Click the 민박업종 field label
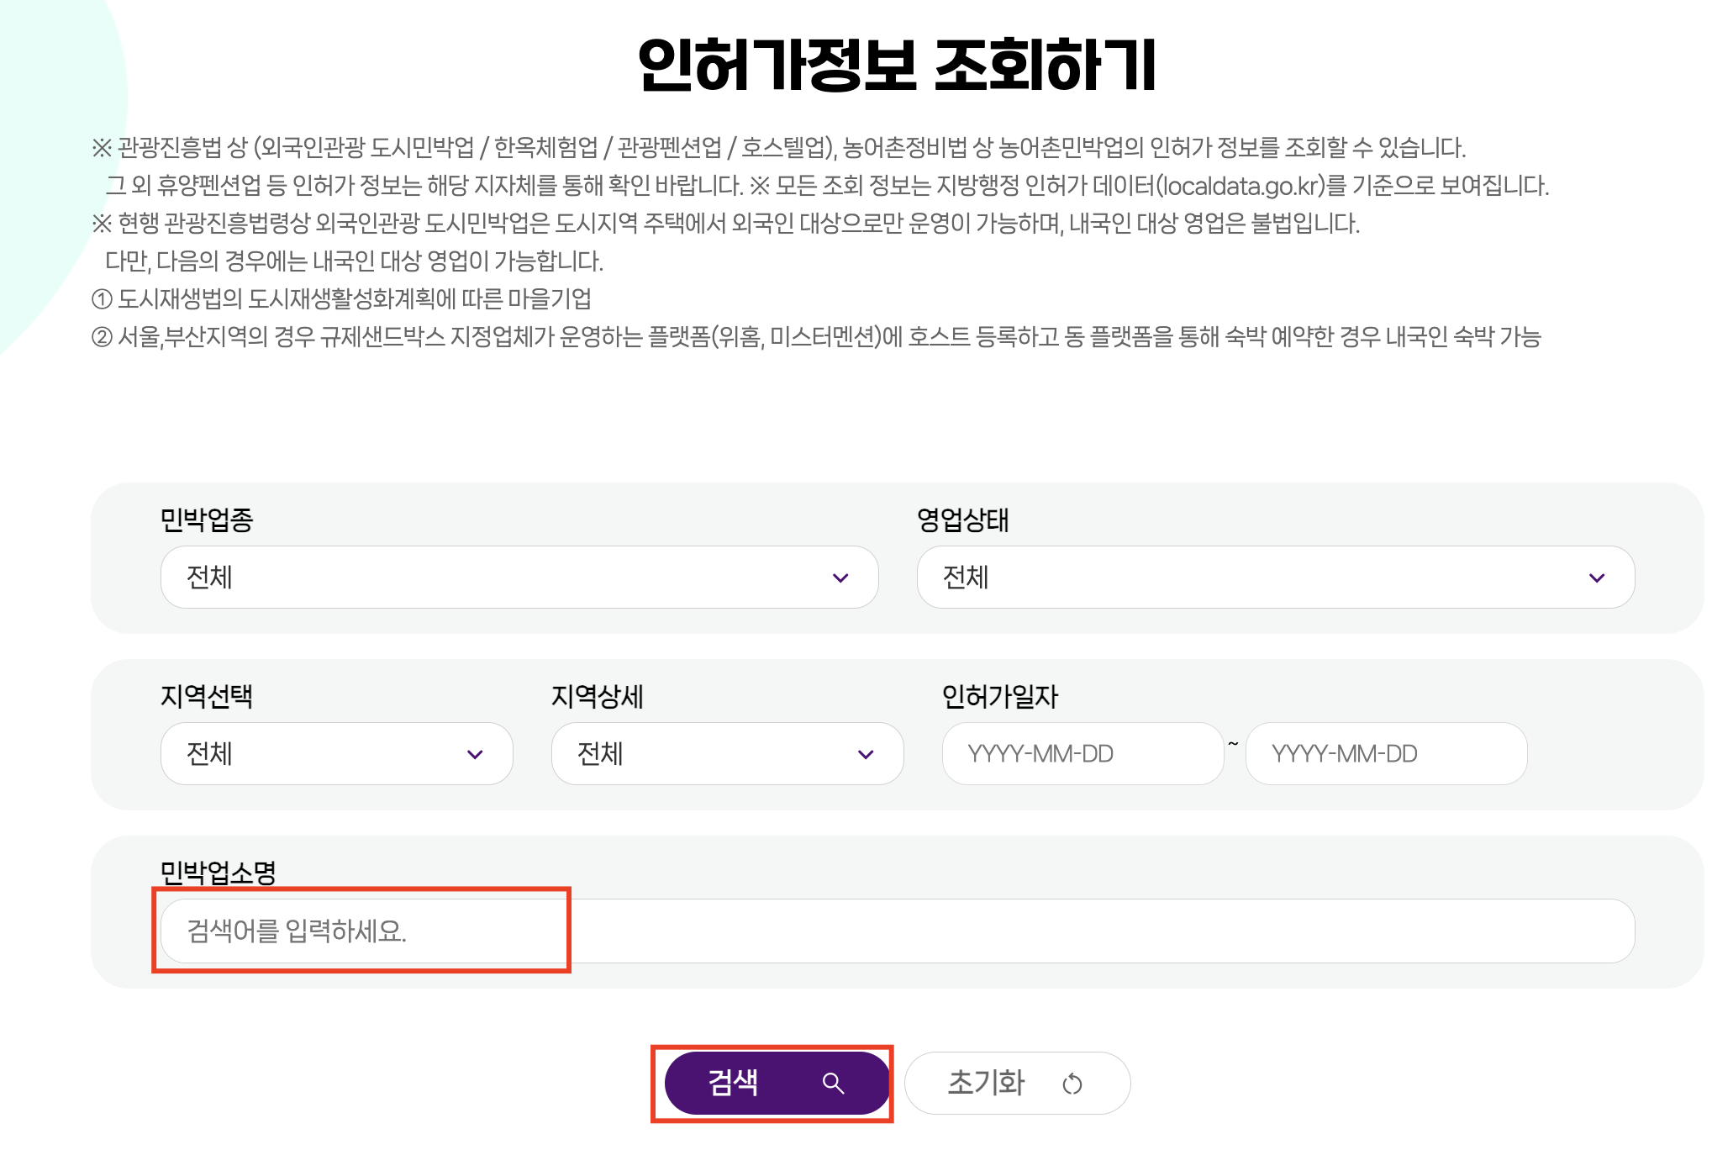This screenshot has height=1150, width=1733. [207, 520]
